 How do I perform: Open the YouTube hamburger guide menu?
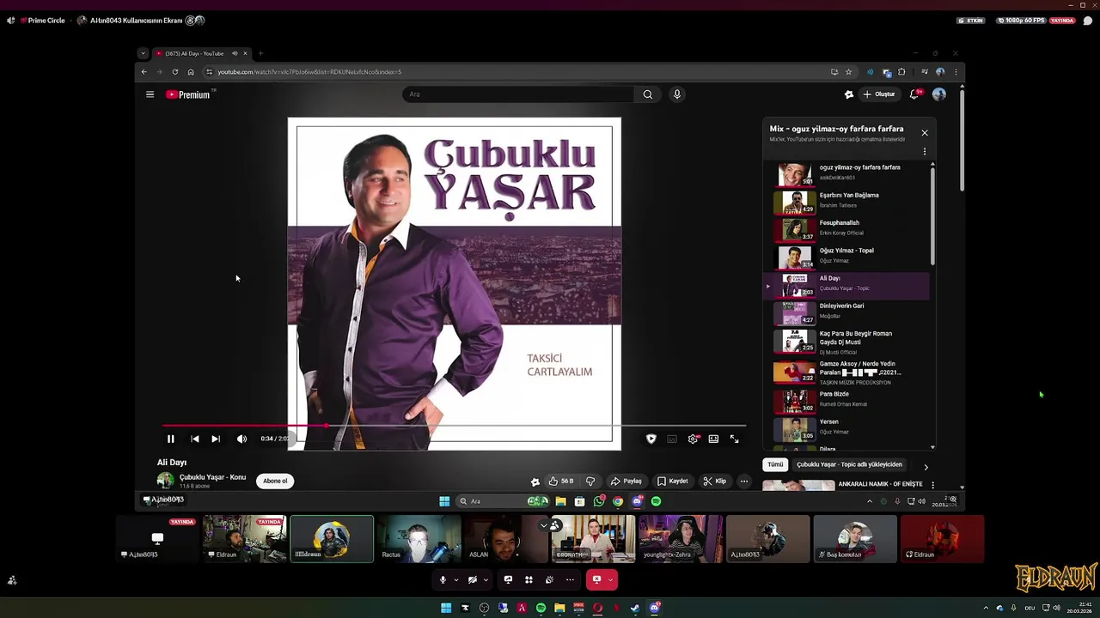coord(150,94)
